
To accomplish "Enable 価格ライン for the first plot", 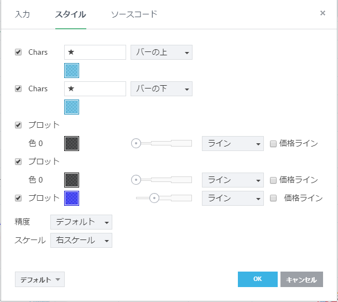I will click(x=273, y=144).
